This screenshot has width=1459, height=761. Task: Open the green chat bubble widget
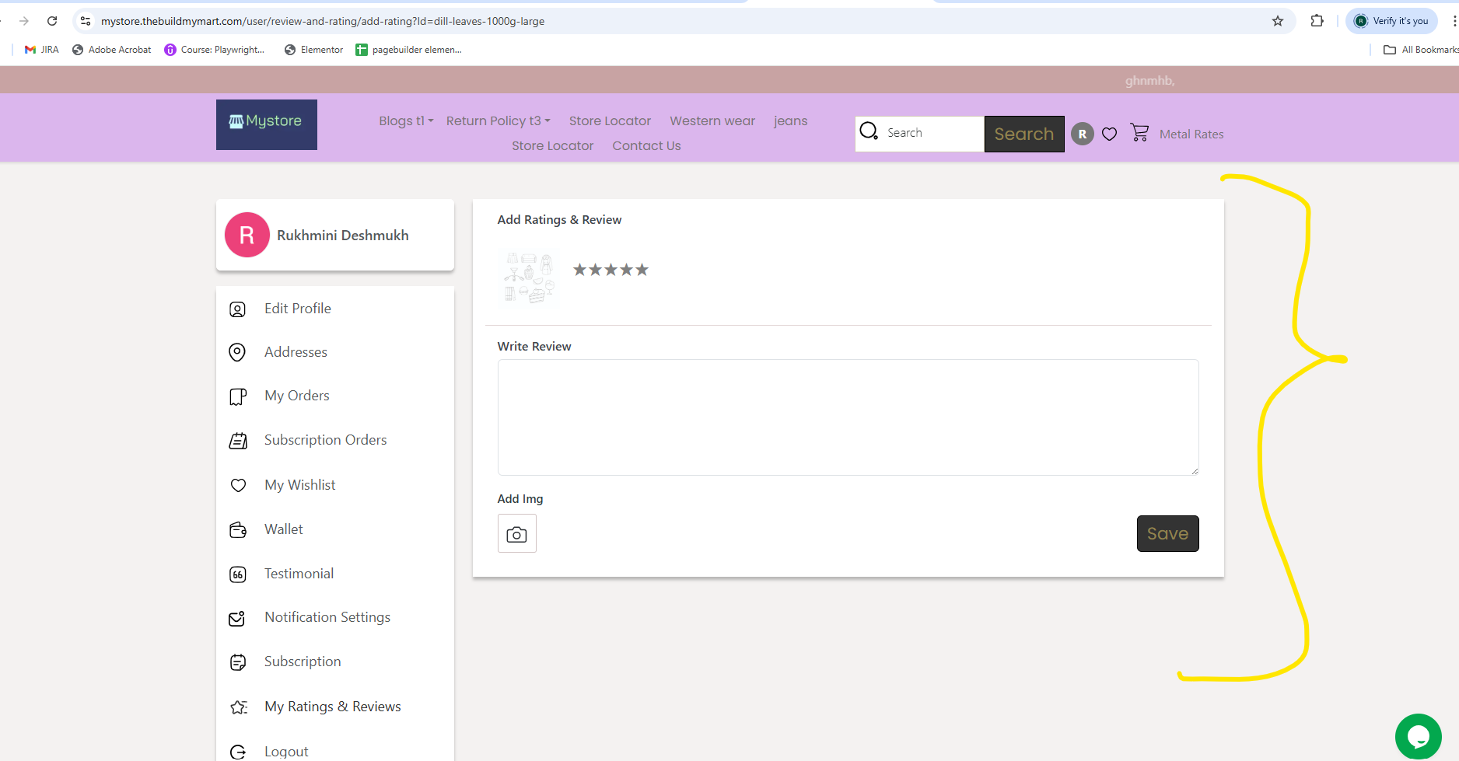click(1418, 735)
